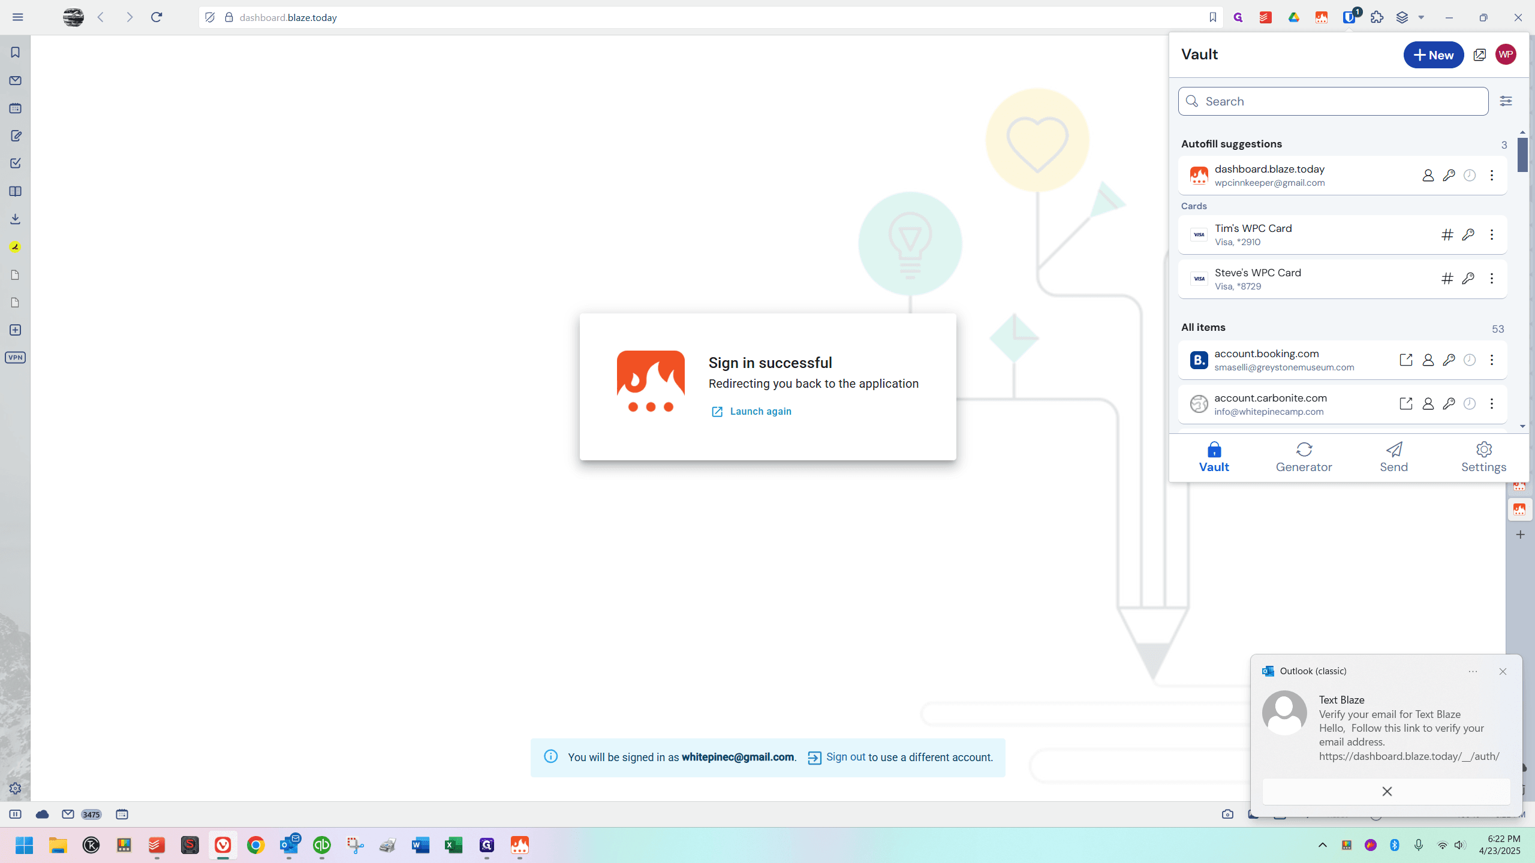Copy password for account.booking.com
Viewport: 1535px width, 863px height.
coord(1449,360)
